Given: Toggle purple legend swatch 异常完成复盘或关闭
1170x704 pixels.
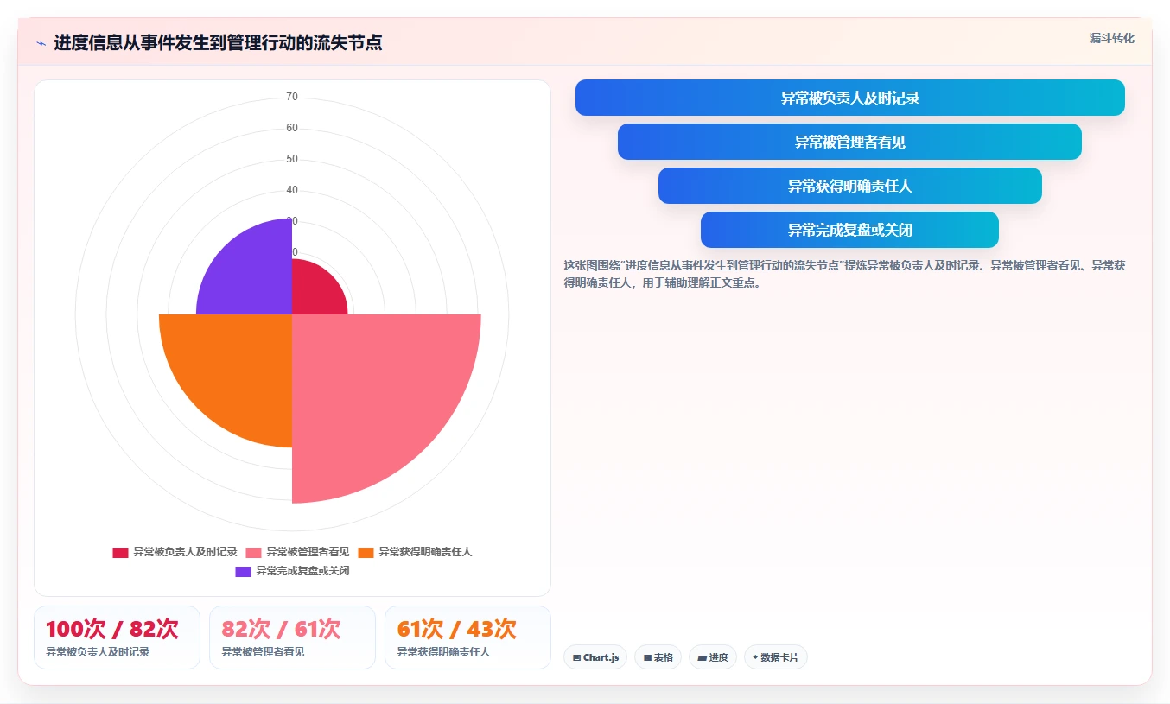Looking at the screenshot, I should pyautogui.click(x=243, y=571).
